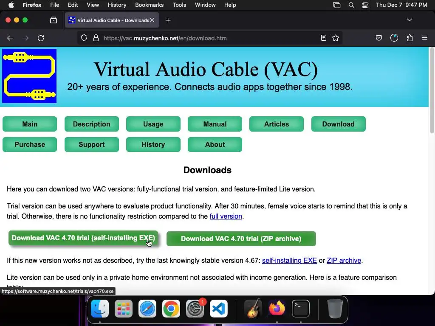Open the Manual page button
435x326 pixels.
click(215, 124)
